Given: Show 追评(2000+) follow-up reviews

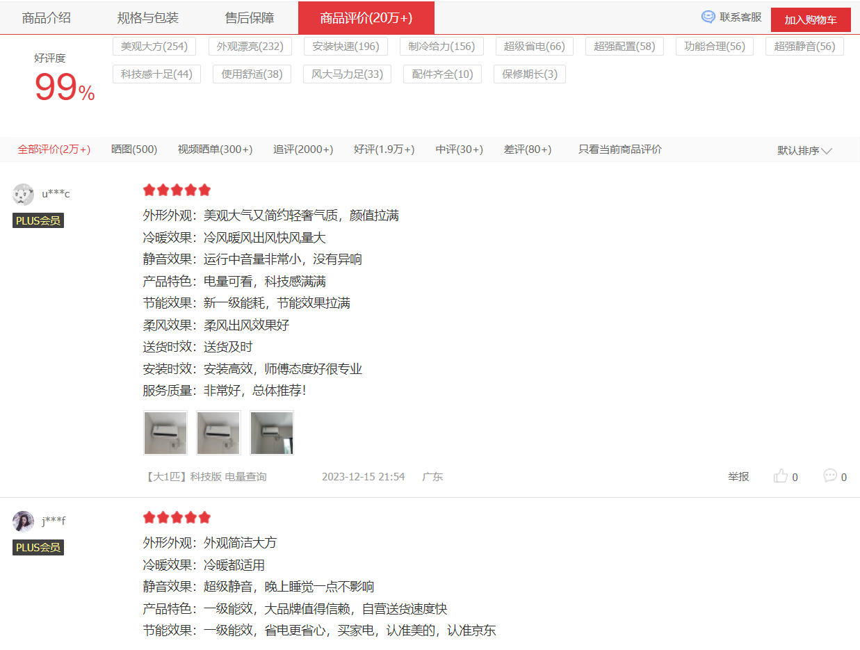Looking at the screenshot, I should click(x=303, y=149).
